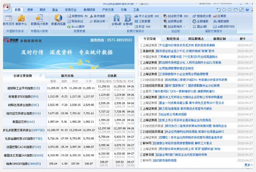Click the blue 金融数据终端 banner image
Image resolution: width=256 pixels, height=172 pixels.
[x=69, y=53]
